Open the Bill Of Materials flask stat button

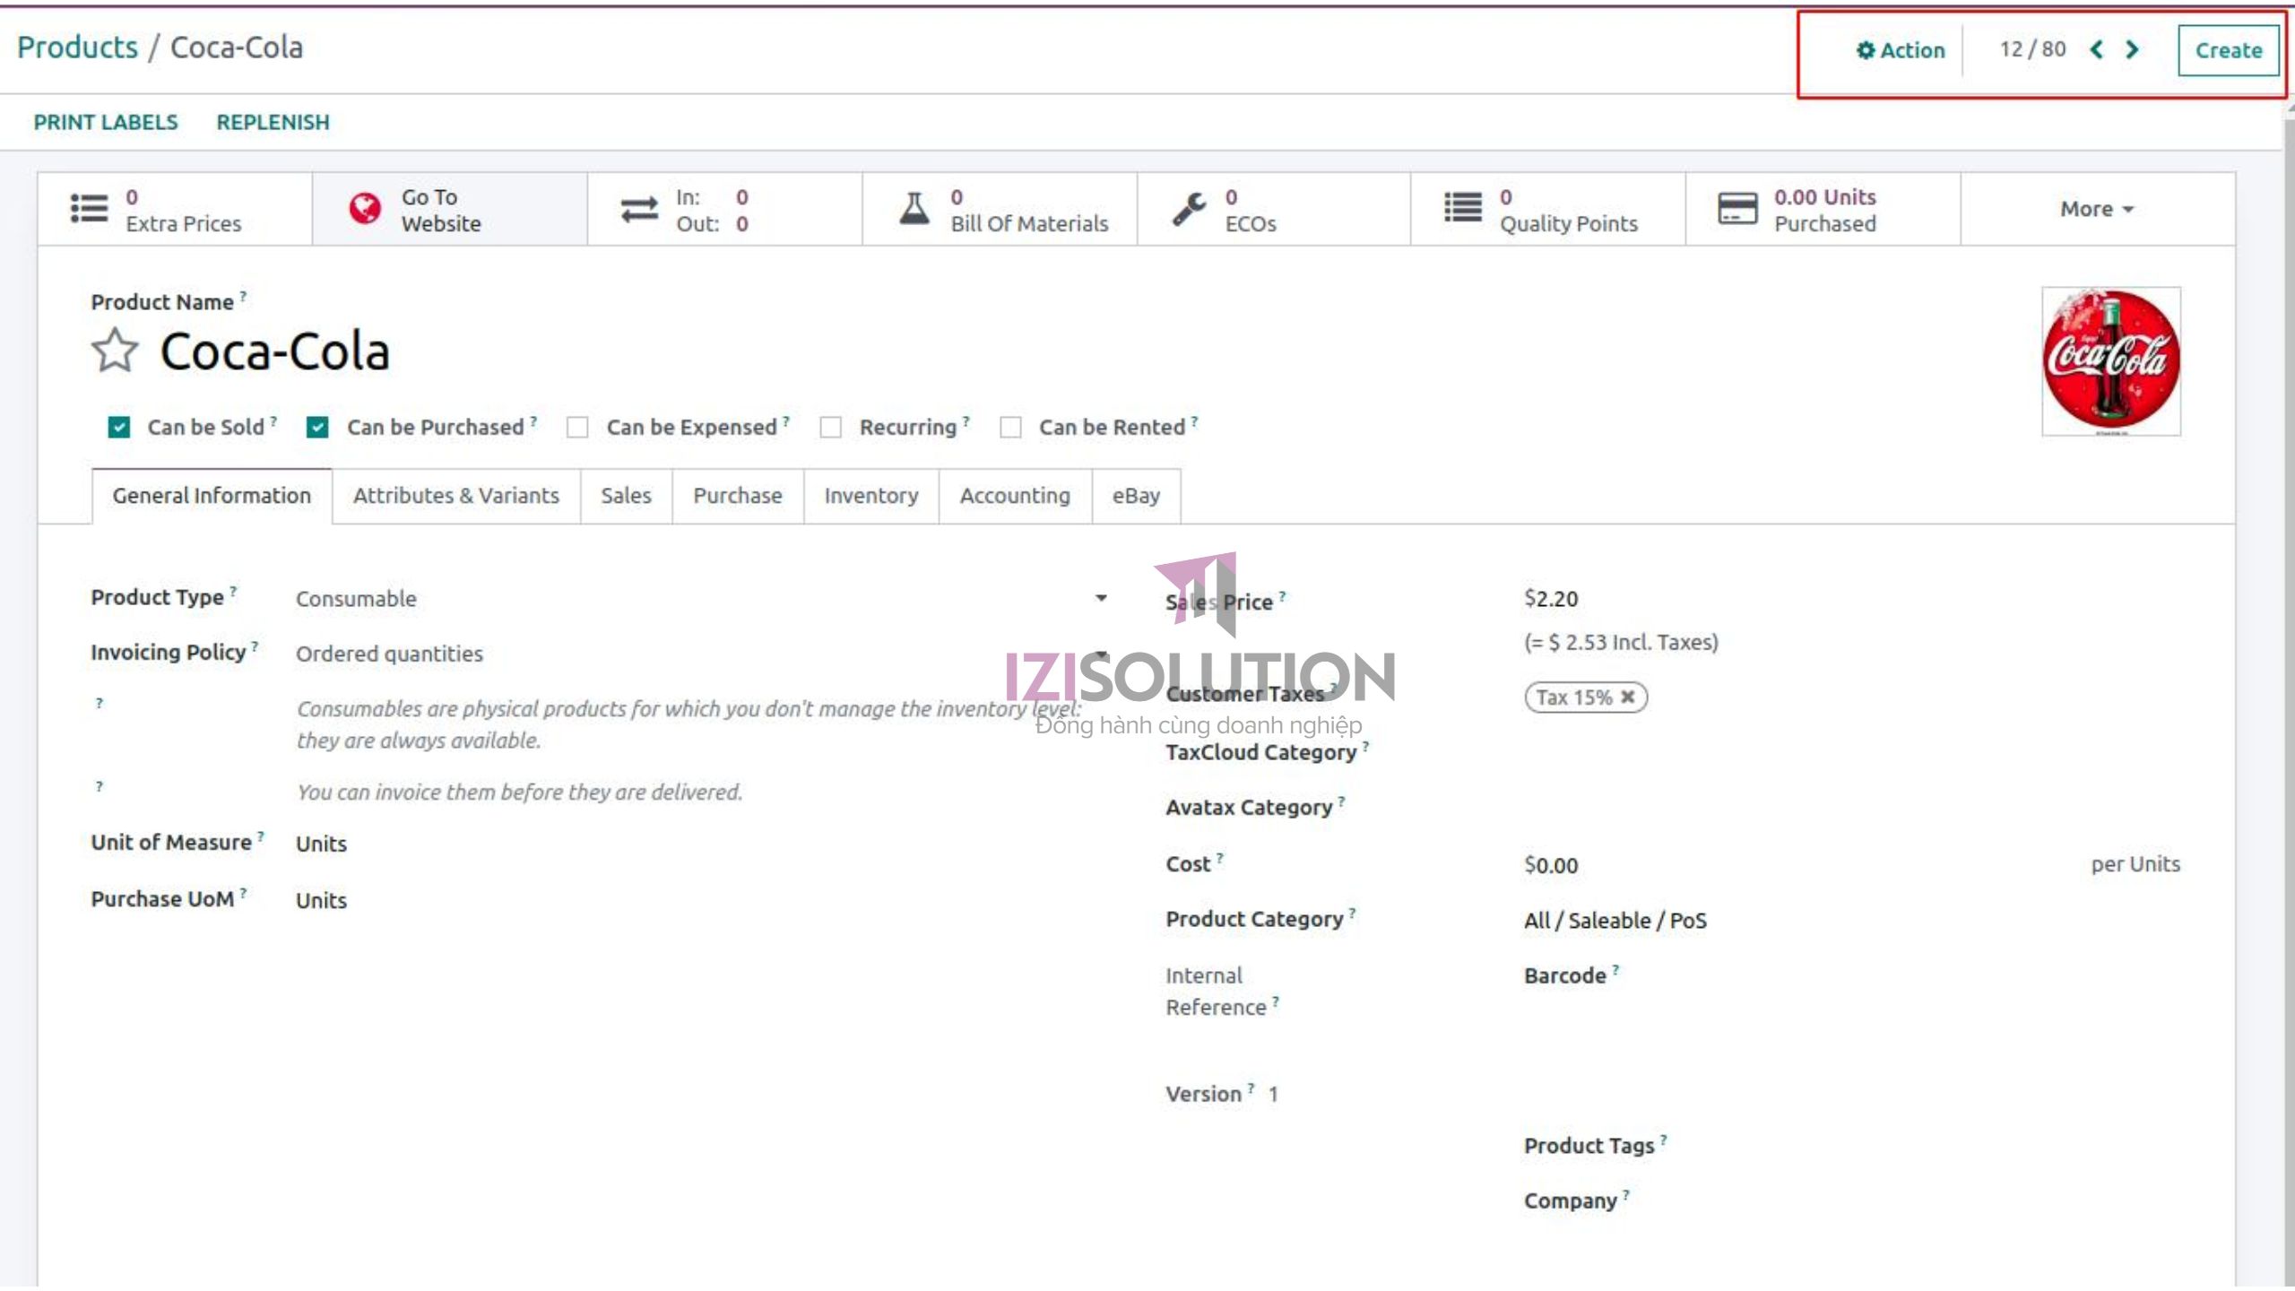[x=914, y=209]
